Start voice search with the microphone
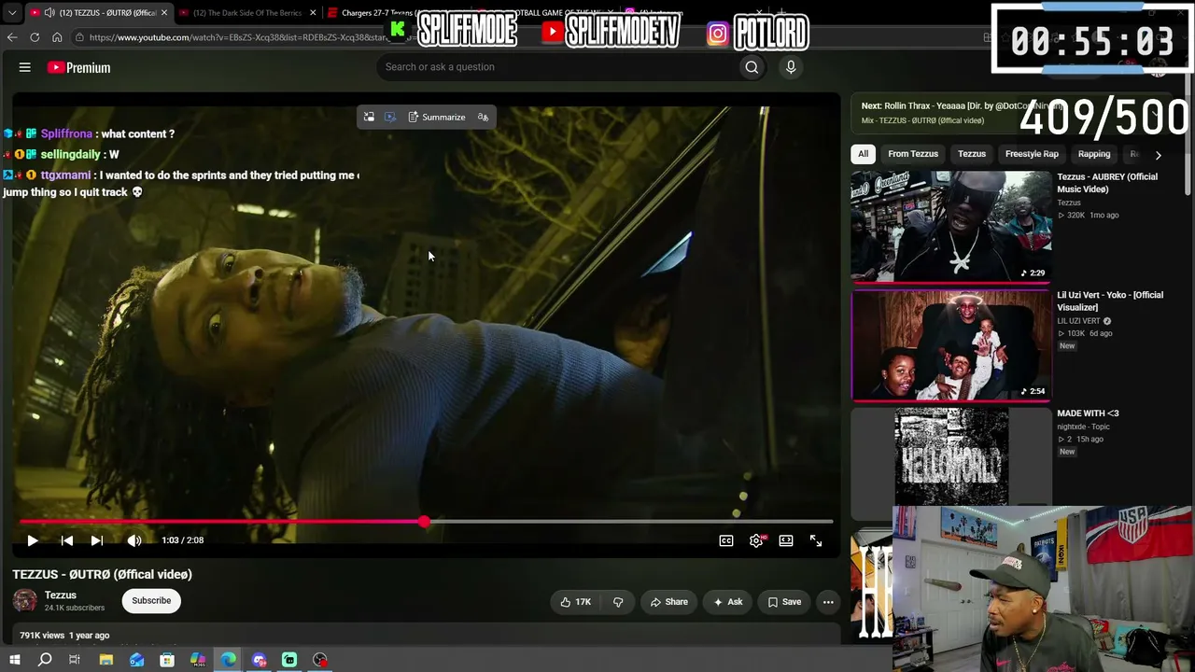The image size is (1195, 672). pos(791,67)
